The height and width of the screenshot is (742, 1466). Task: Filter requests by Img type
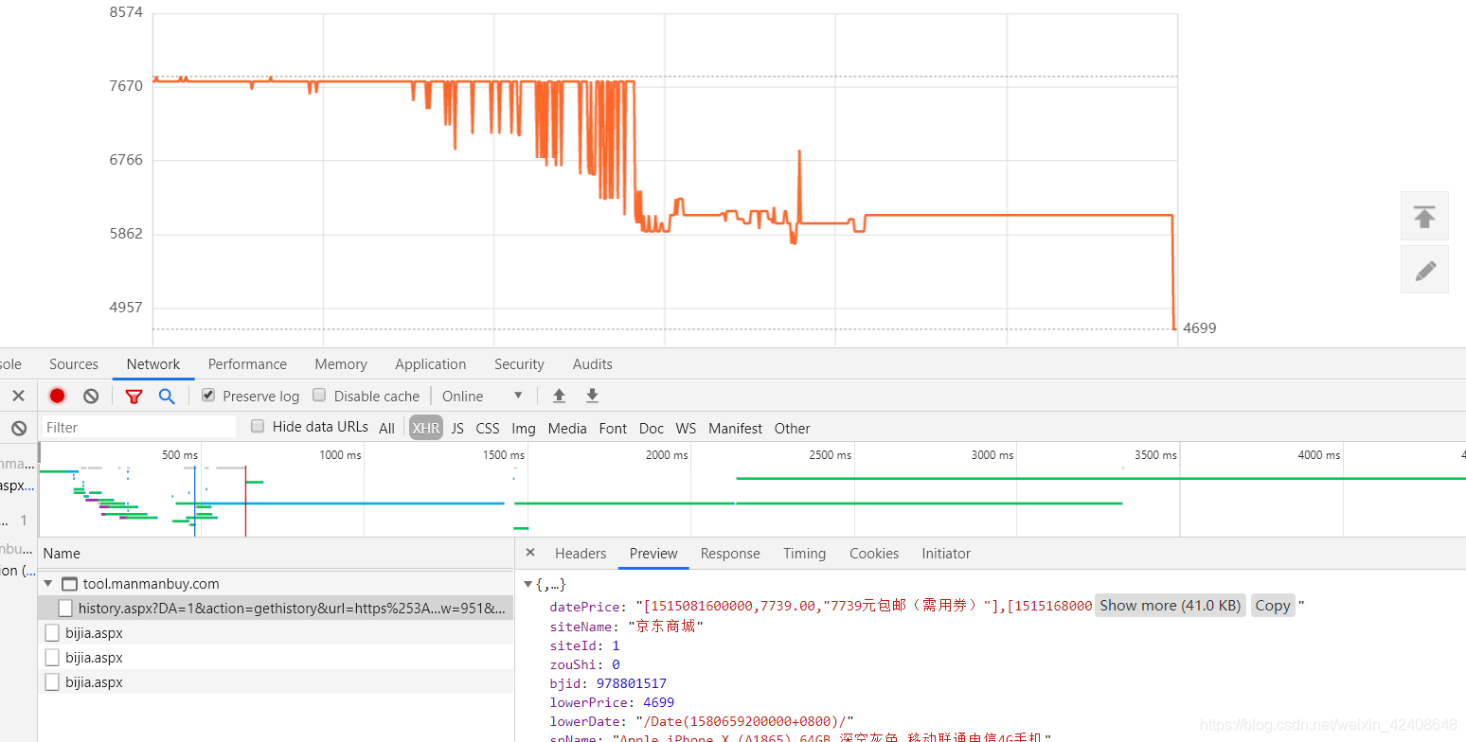point(524,428)
